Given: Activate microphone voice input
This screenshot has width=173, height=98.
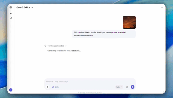Looking at the screenshot, I should pos(127,87).
